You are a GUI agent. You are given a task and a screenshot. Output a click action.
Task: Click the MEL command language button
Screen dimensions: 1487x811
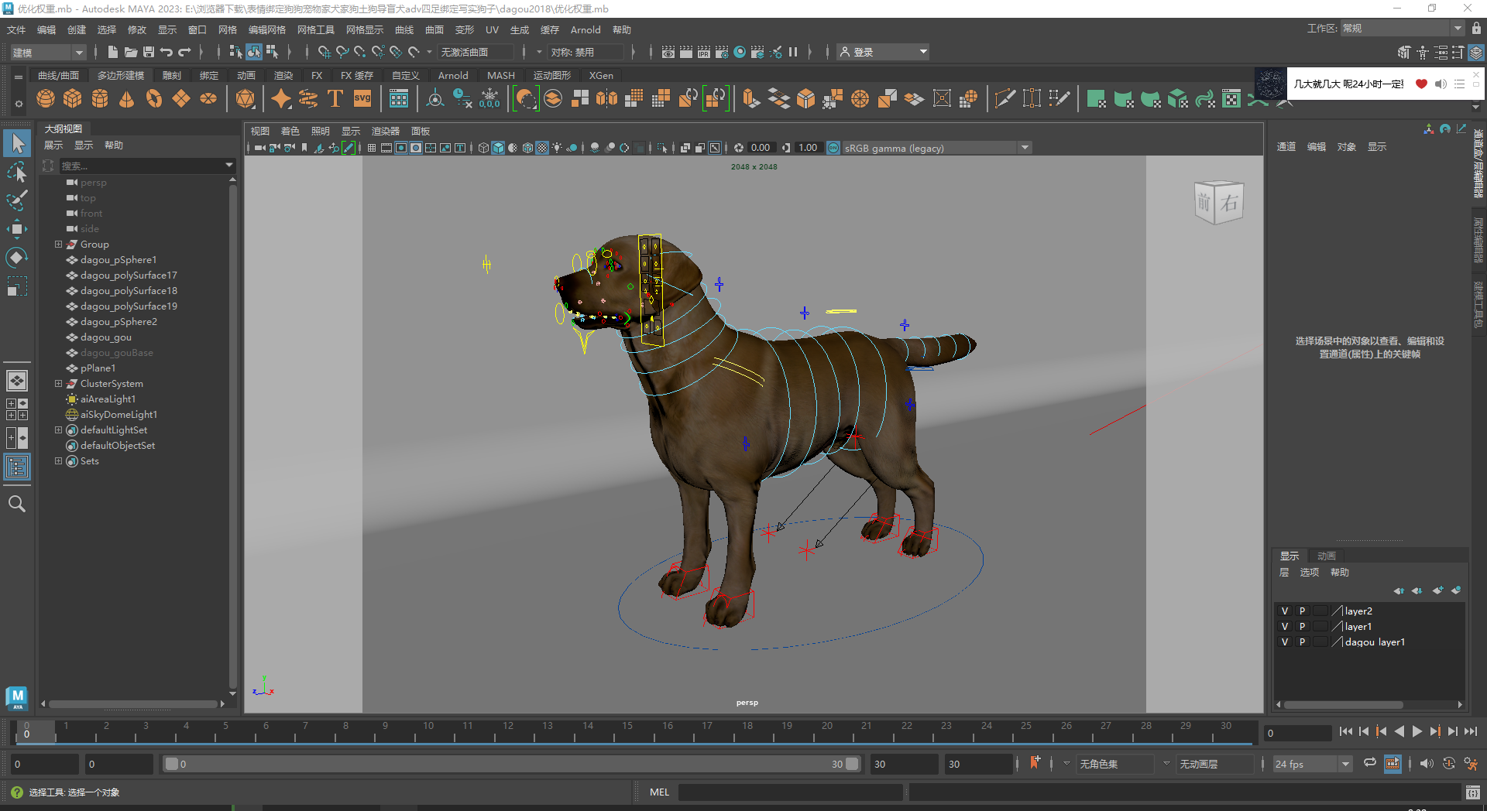click(659, 792)
